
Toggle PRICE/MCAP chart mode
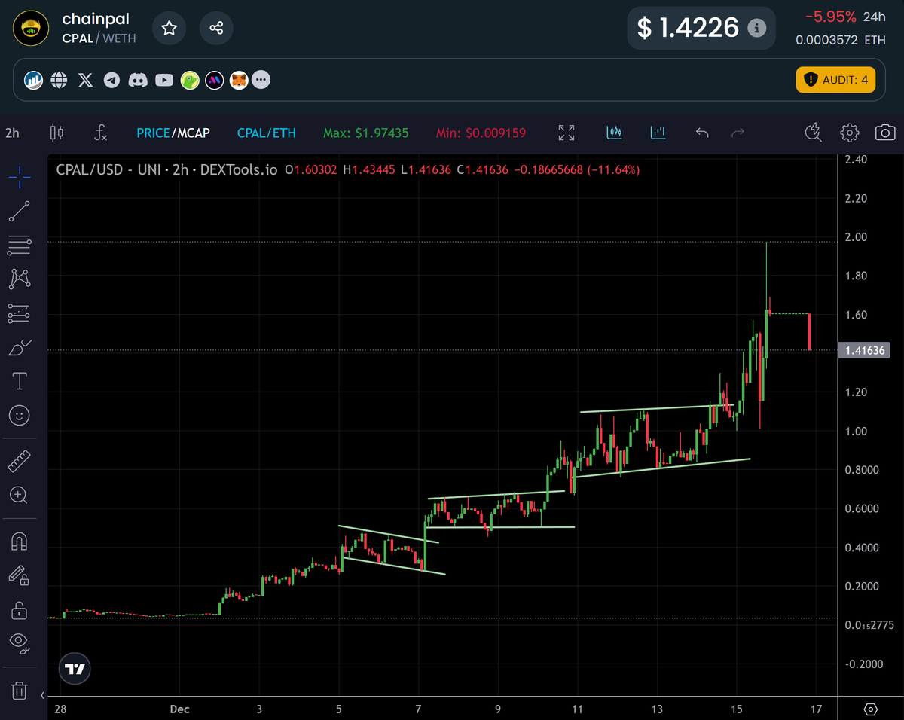(173, 133)
